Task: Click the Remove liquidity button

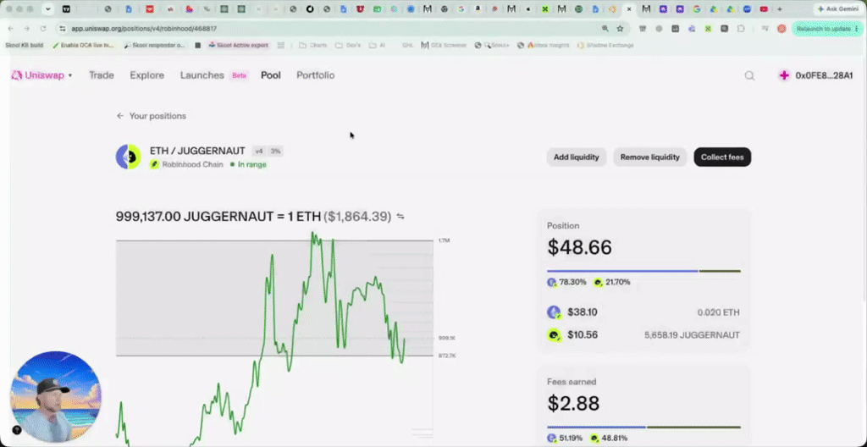Action: [649, 157]
